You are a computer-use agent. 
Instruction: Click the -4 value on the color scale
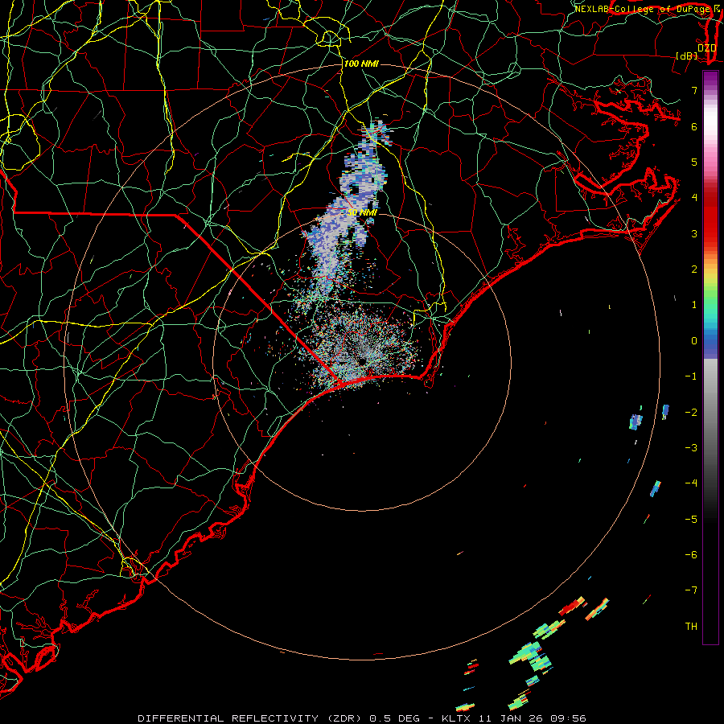pos(691,483)
